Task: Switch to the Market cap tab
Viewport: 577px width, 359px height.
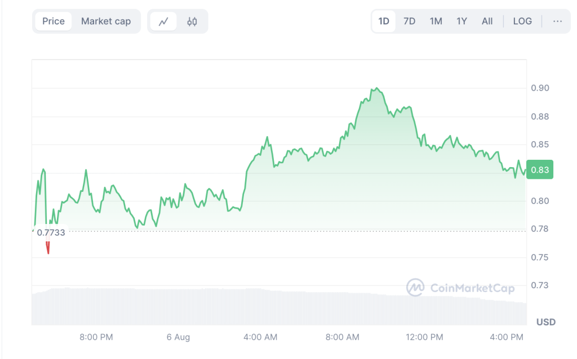Action: (x=106, y=21)
